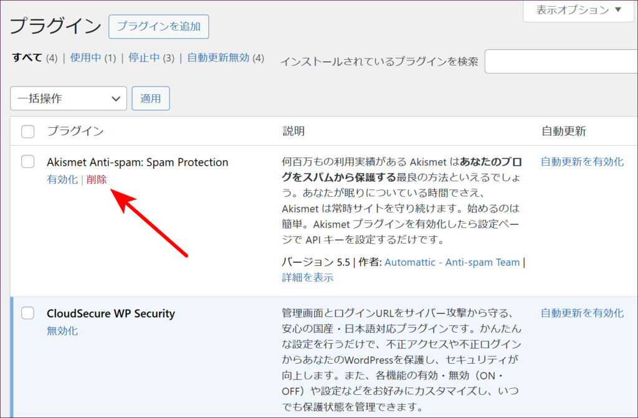This screenshot has width=638, height=418.
Task: Focus the installed plugins search field
Action: (561, 61)
